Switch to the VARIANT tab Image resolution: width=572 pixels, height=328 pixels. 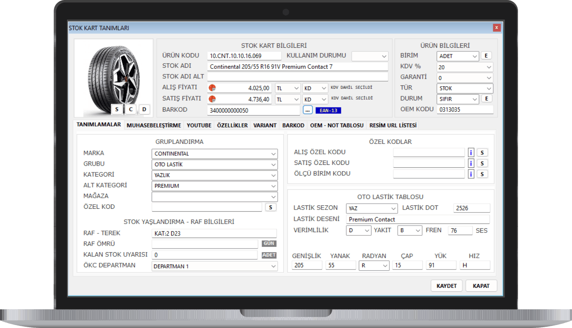tap(265, 125)
